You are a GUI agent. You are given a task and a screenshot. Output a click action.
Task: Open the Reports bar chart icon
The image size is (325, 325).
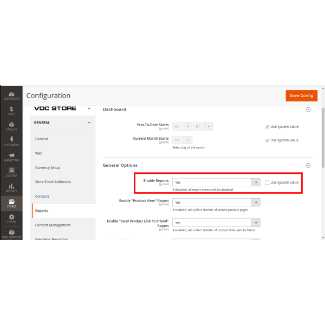11,187
